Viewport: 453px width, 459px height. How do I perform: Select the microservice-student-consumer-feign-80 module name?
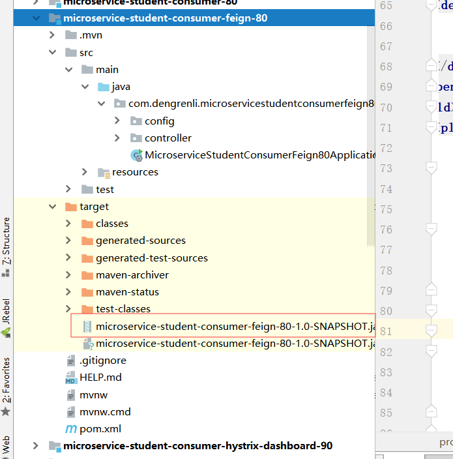(x=166, y=18)
